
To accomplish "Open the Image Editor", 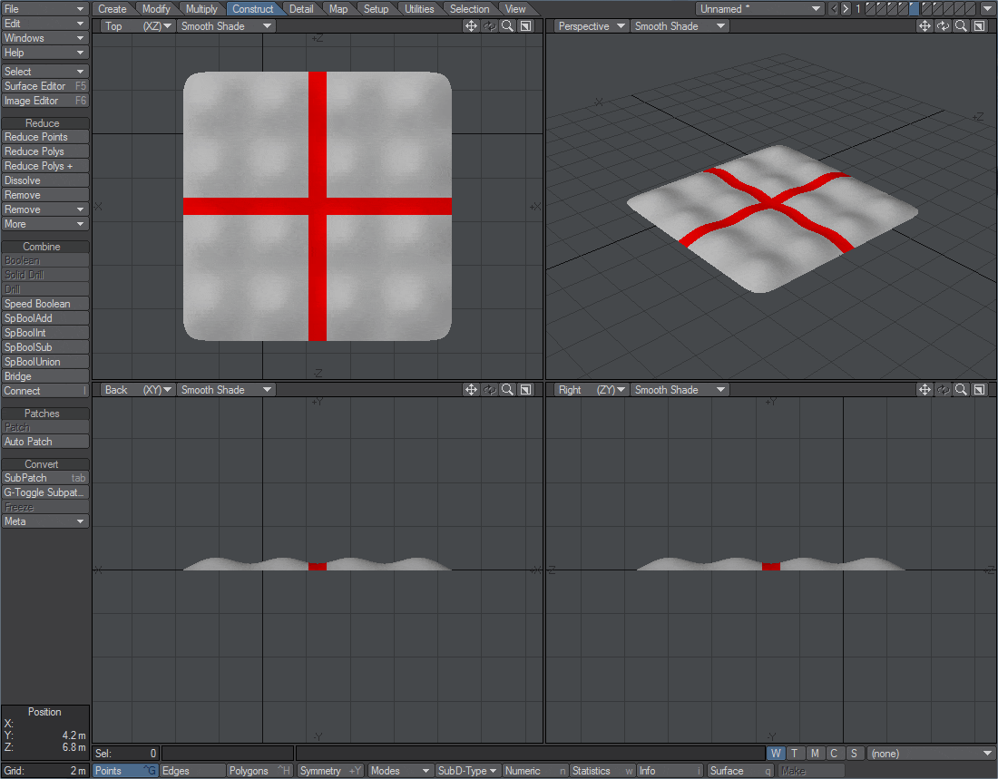I will 44,101.
